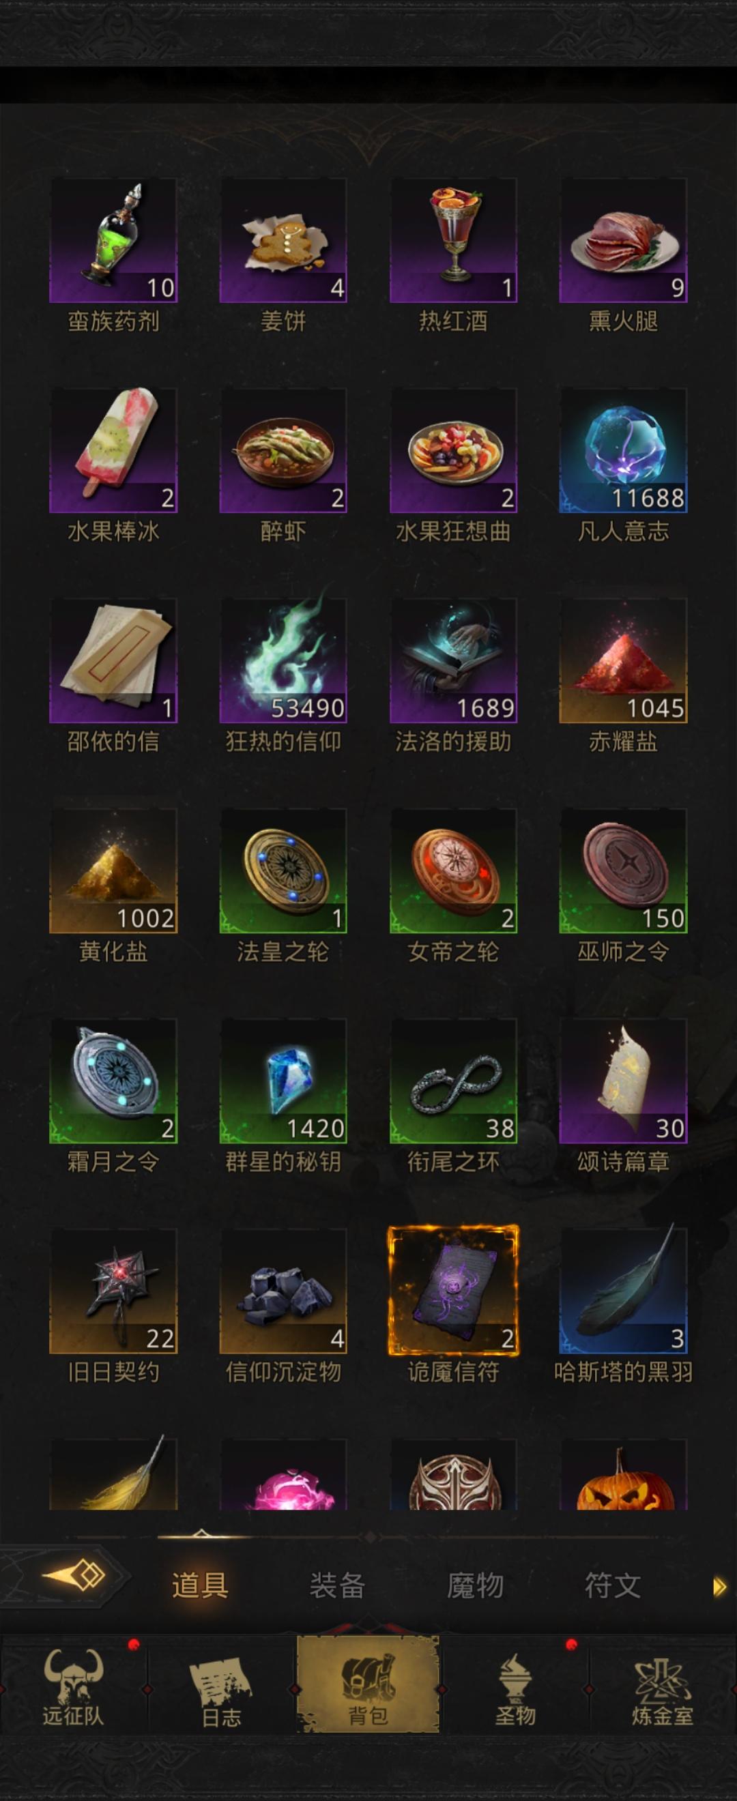Select the 热红酒 wine glass item

point(453,241)
